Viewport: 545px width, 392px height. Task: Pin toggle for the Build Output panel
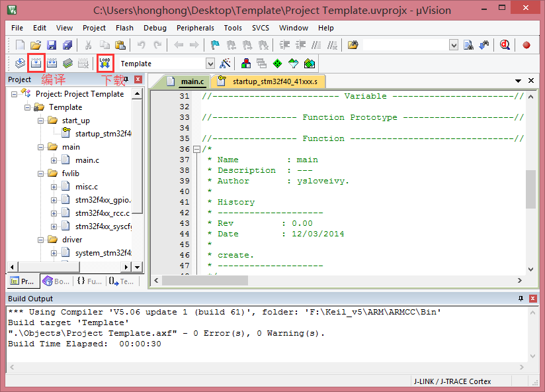(x=521, y=299)
